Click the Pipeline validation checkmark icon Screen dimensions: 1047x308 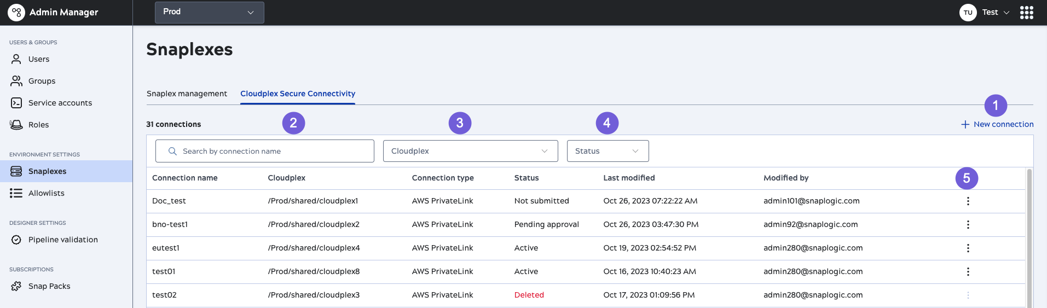pos(16,240)
